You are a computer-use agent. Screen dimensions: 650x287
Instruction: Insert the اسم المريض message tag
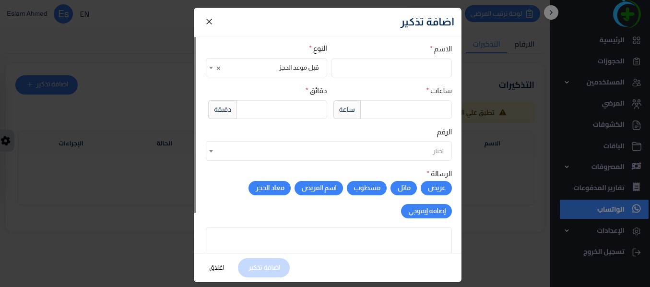319,188
